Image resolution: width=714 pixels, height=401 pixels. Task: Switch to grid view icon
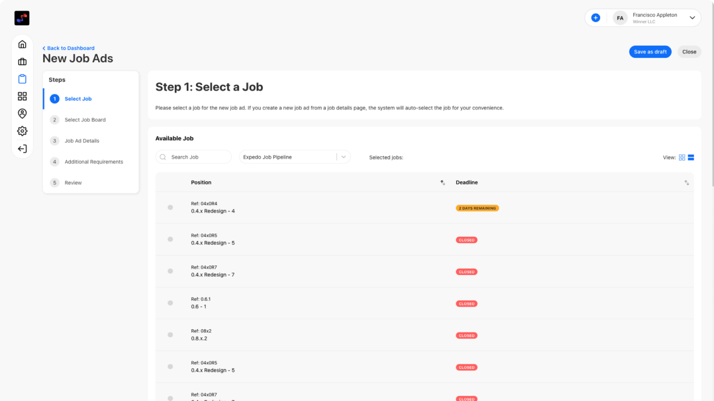pyautogui.click(x=682, y=157)
